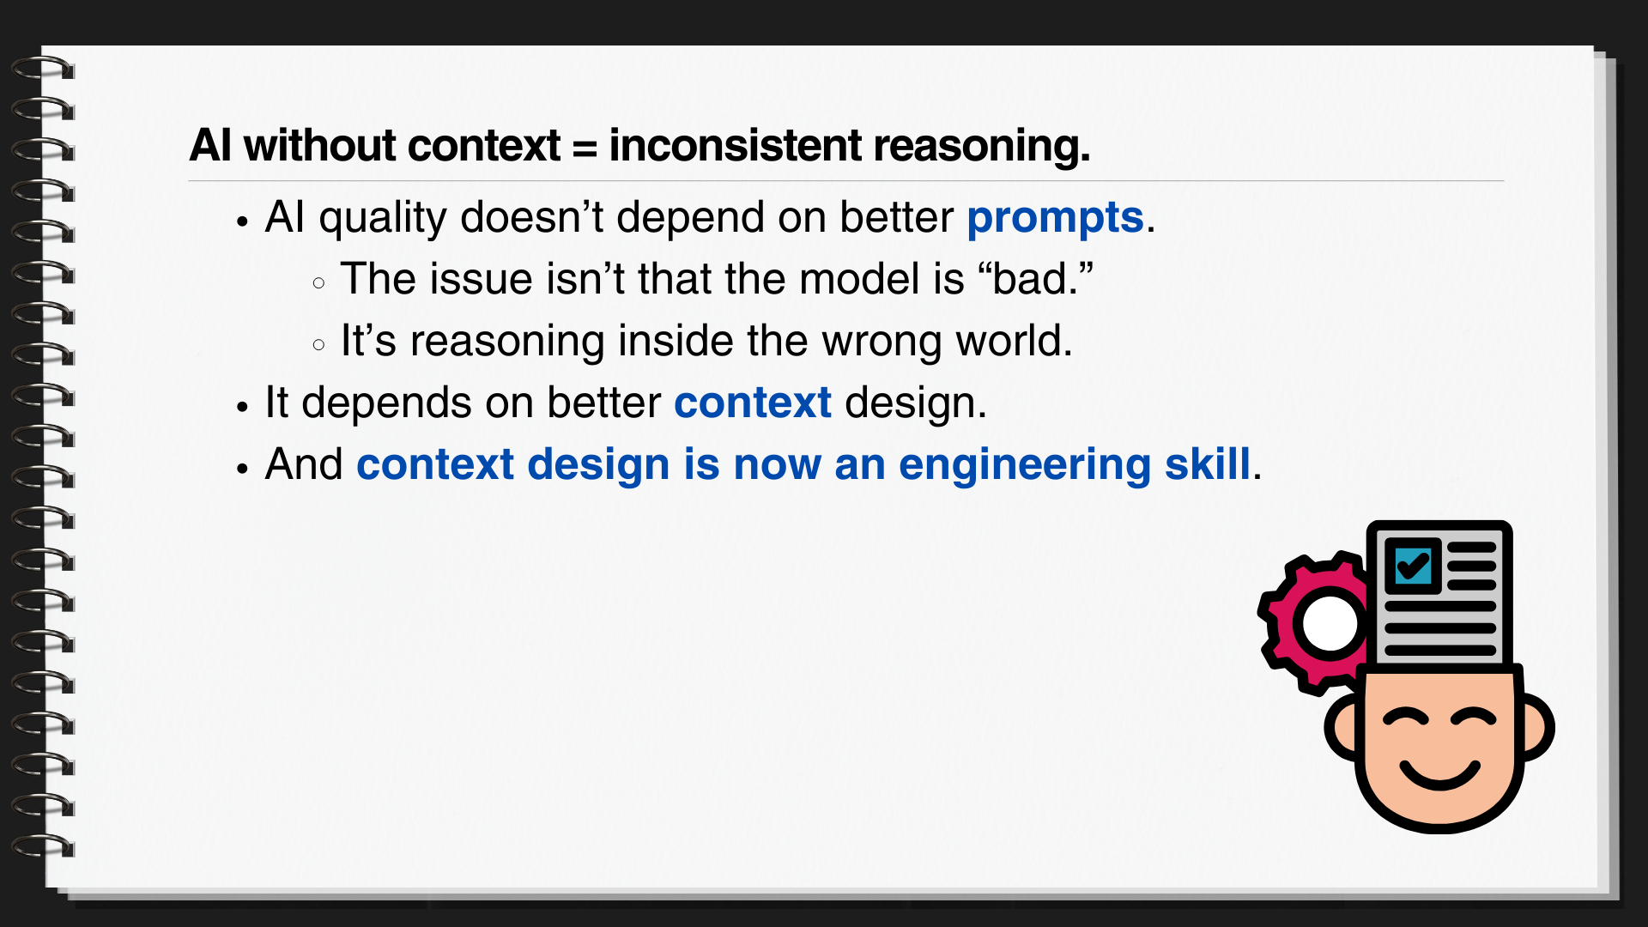This screenshot has width=1648, height=927.
Task: Click the text "AI quality doesn't depend on better"
Action: click(609, 217)
